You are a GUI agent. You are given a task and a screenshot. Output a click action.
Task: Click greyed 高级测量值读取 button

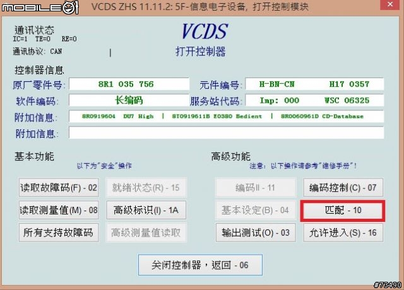click(x=146, y=233)
